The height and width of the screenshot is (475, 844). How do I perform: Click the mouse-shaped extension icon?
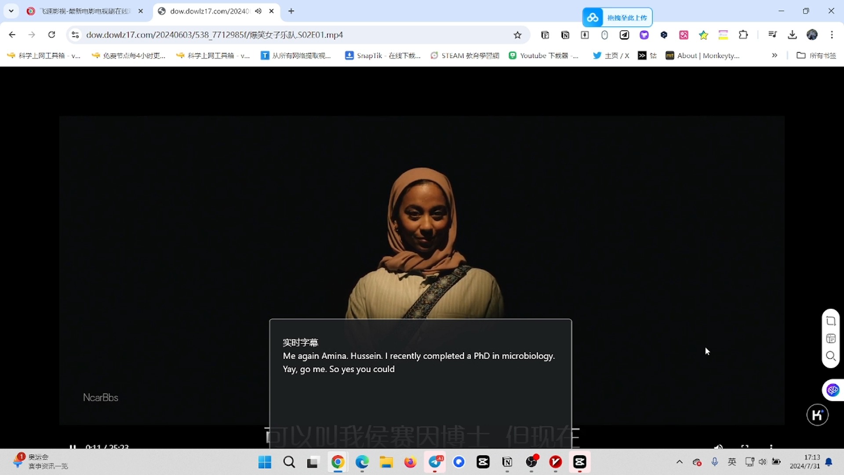[604, 35]
